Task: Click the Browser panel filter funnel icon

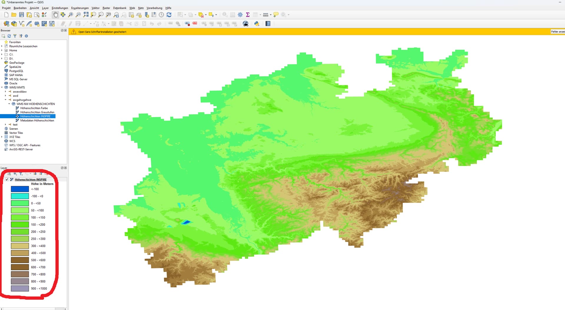Action: (15, 36)
